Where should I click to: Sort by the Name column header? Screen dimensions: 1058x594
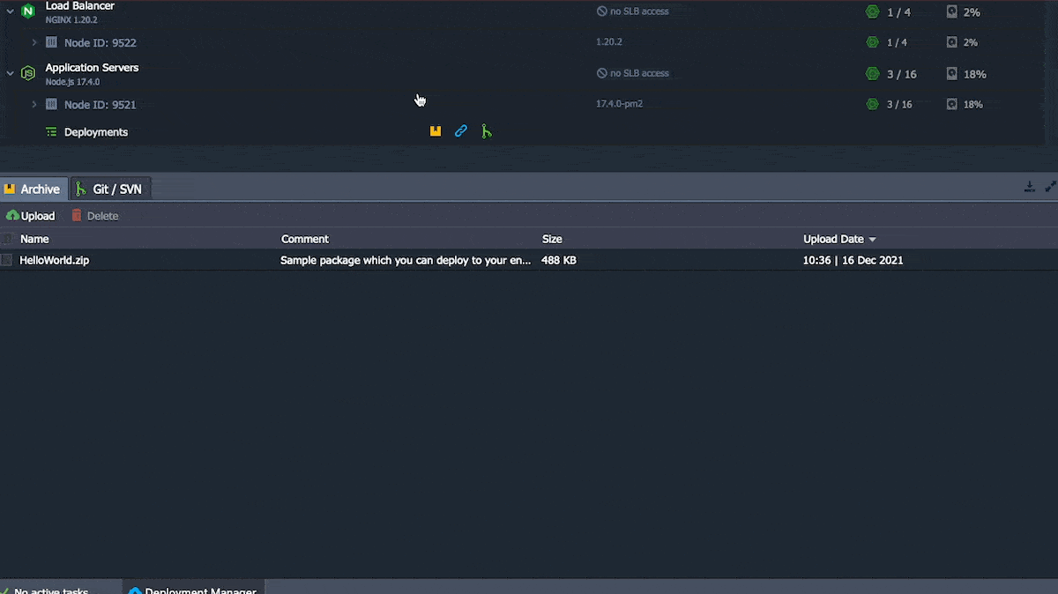coord(34,239)
